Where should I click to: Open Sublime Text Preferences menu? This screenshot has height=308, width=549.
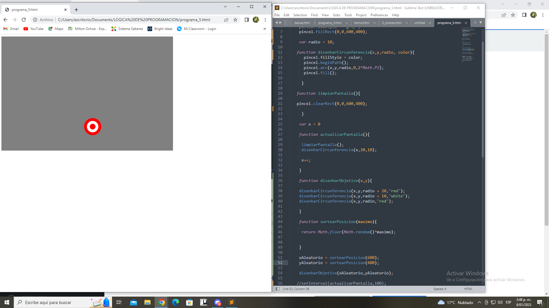click(379, 15)
